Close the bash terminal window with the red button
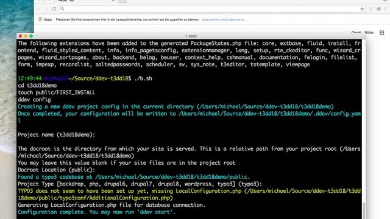 [20, 36]
